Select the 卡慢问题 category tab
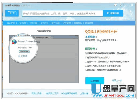Screen dimensions: 138x100 click(33, 23)
